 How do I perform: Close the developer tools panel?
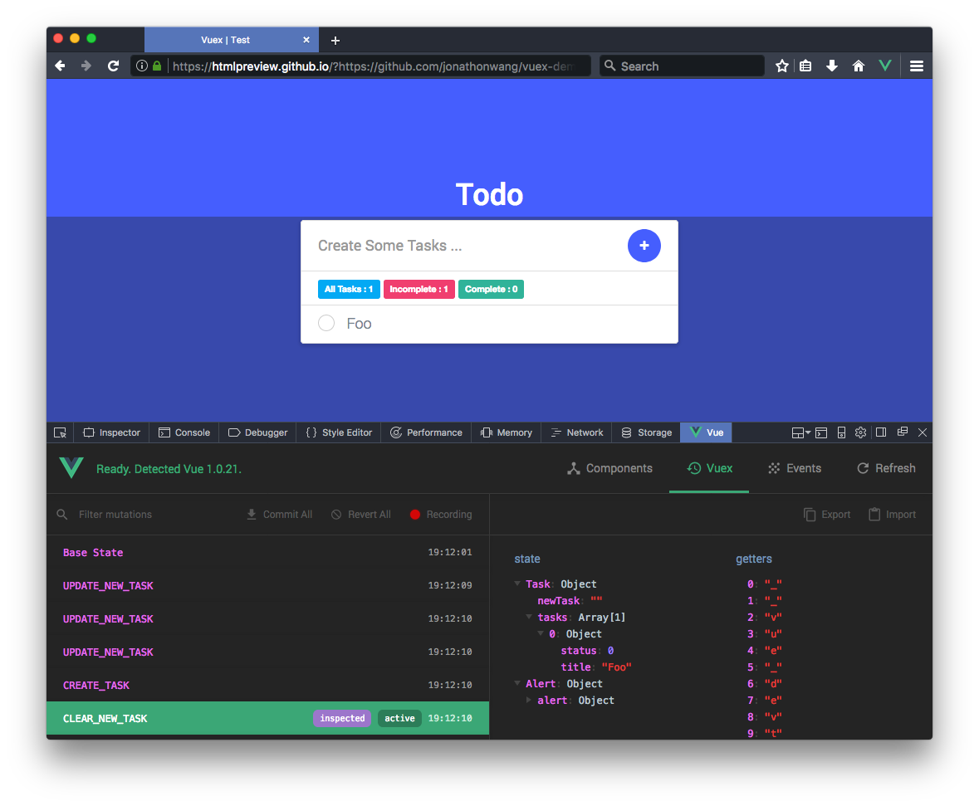point(923,432)
